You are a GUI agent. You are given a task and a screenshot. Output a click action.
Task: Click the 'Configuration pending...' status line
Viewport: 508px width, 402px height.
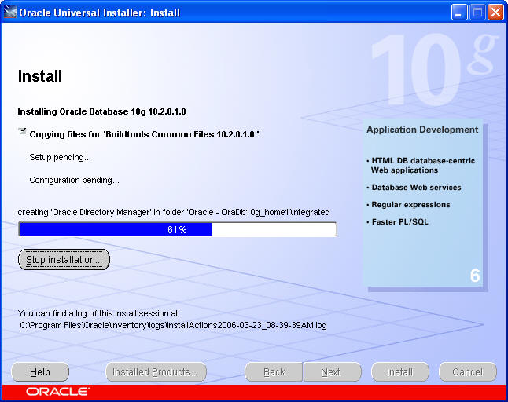click(74, 180)
